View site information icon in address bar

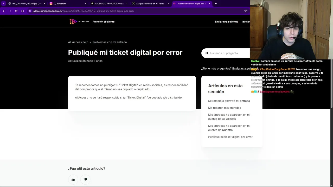tap(30, 11)
